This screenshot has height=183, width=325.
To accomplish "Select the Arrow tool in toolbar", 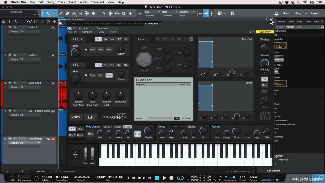I will [x=48, y=13].
